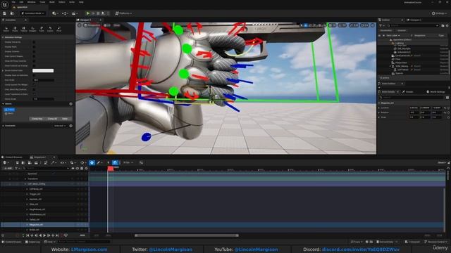Toggle the Show Controls as Overlay checkbox
Image resolution: width=451 pixels, height=253 pixels.
[x=34, y=65]
